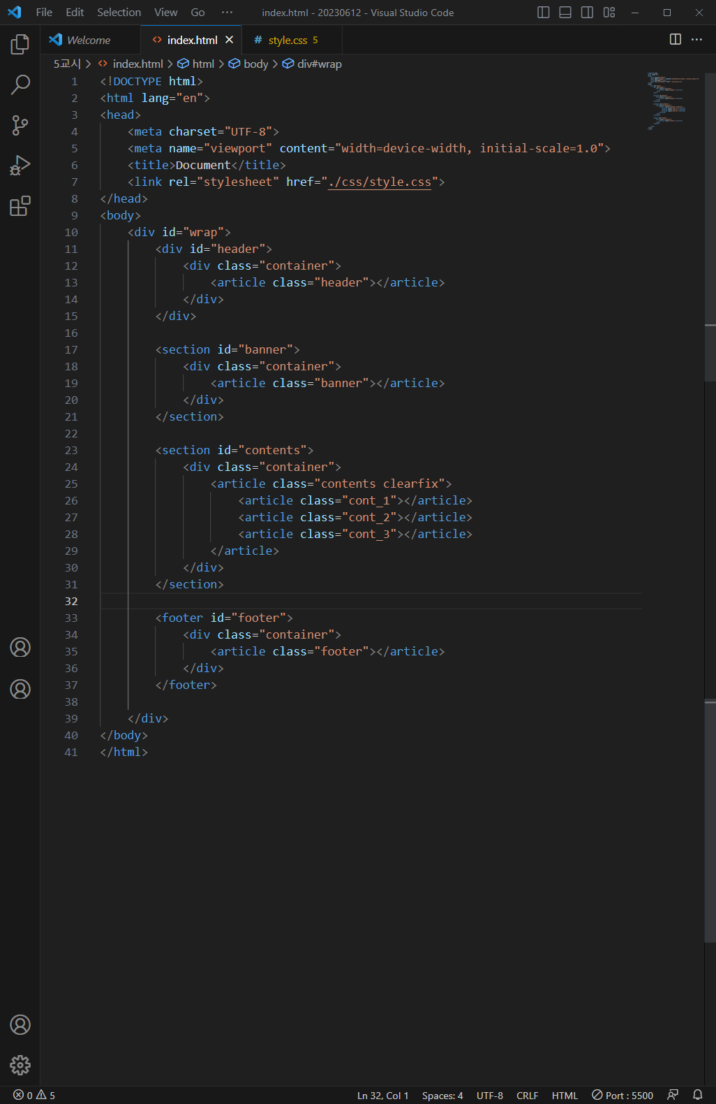Image resolution: width=716 pixels, height=1104 pixels.
Task: Click the <title>Document</title> line
Action: 207,165
